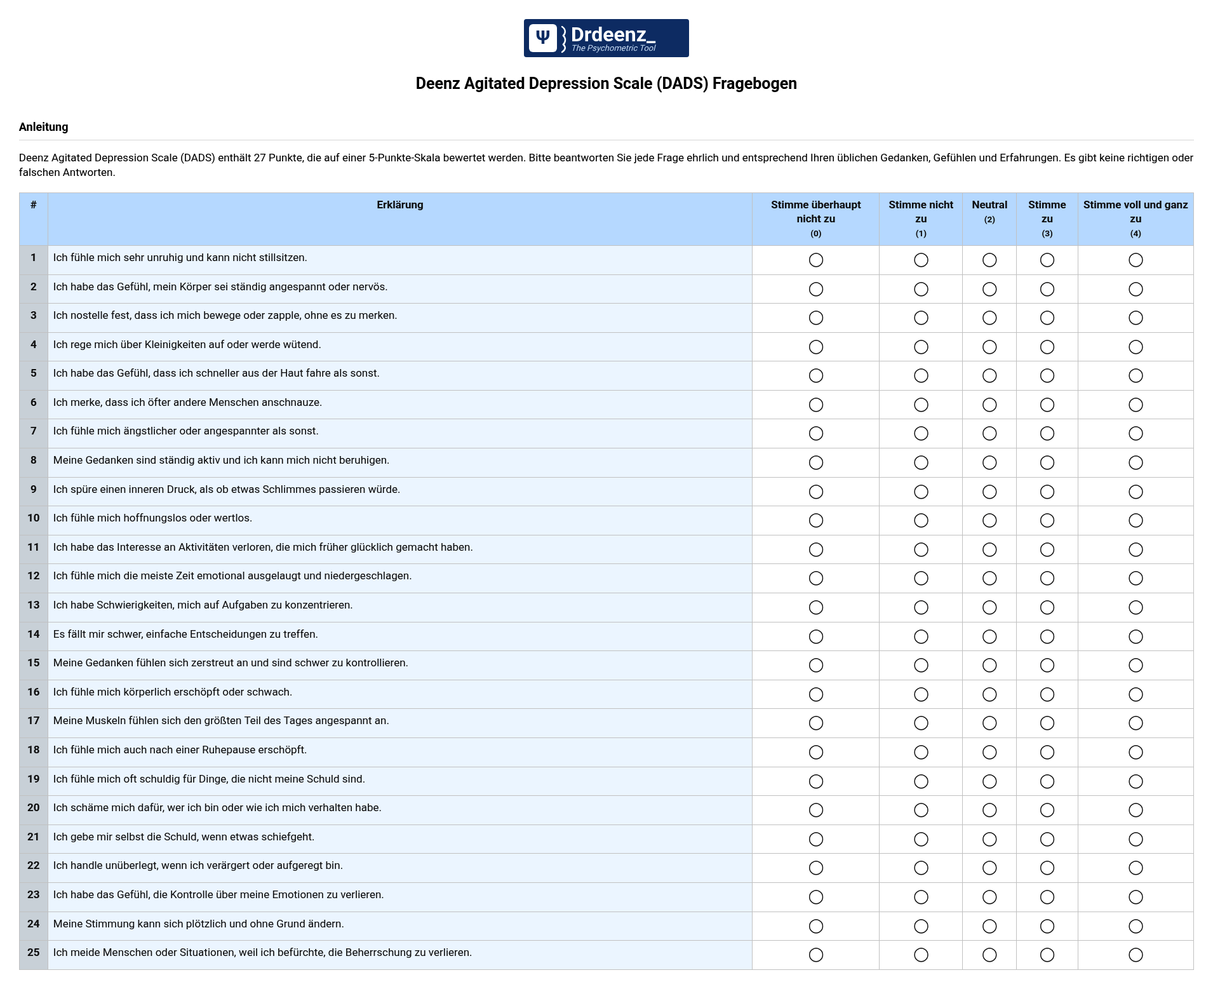
Task: Pick 'Stimme nicht zu' (1) for question 19
Action: pyautogui.click(x=921, y=782)
